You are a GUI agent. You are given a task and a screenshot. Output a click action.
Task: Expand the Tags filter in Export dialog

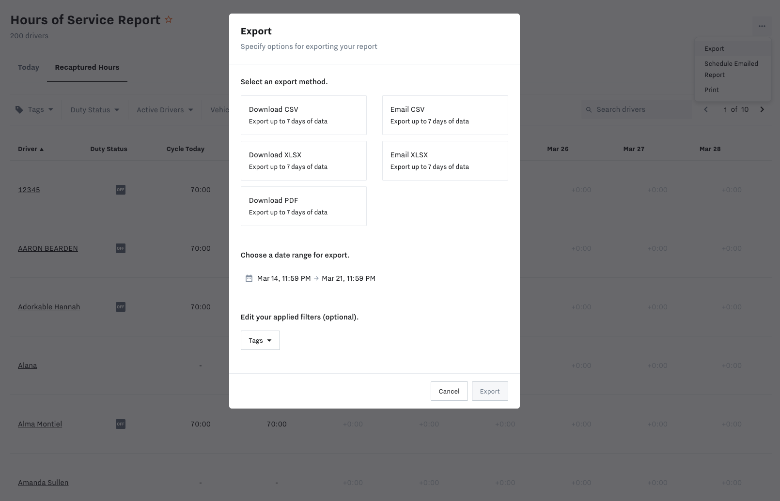[260, 340]
